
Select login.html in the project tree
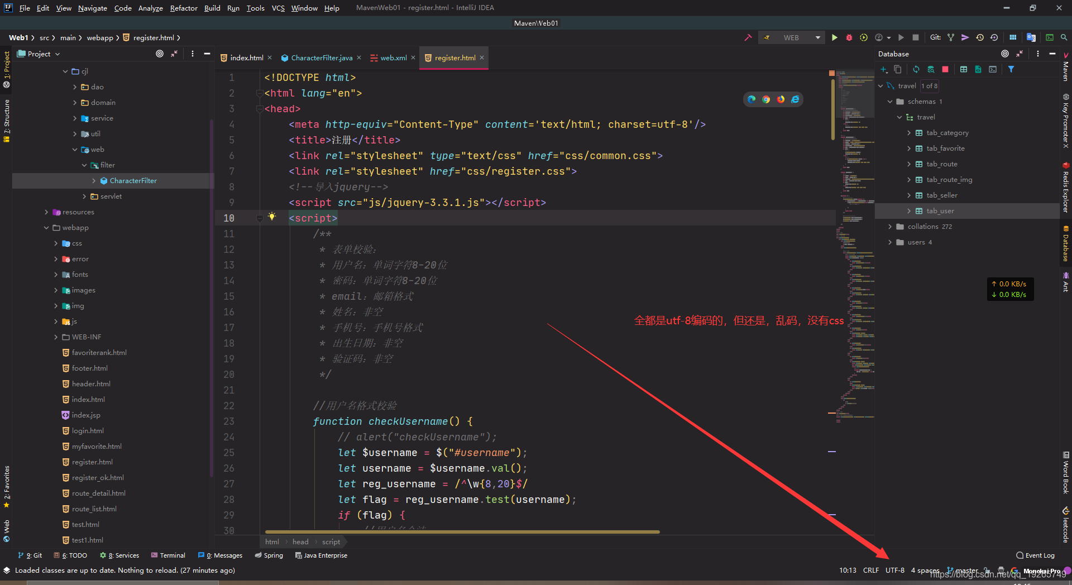[x=88, y=431]
